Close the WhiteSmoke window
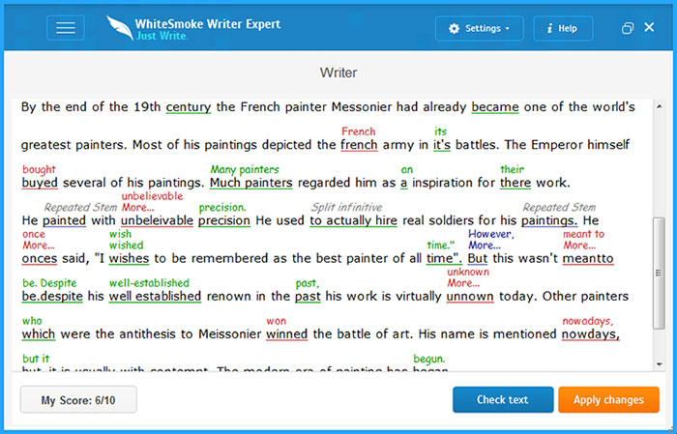Screen dimensions: 677x434 649,27
